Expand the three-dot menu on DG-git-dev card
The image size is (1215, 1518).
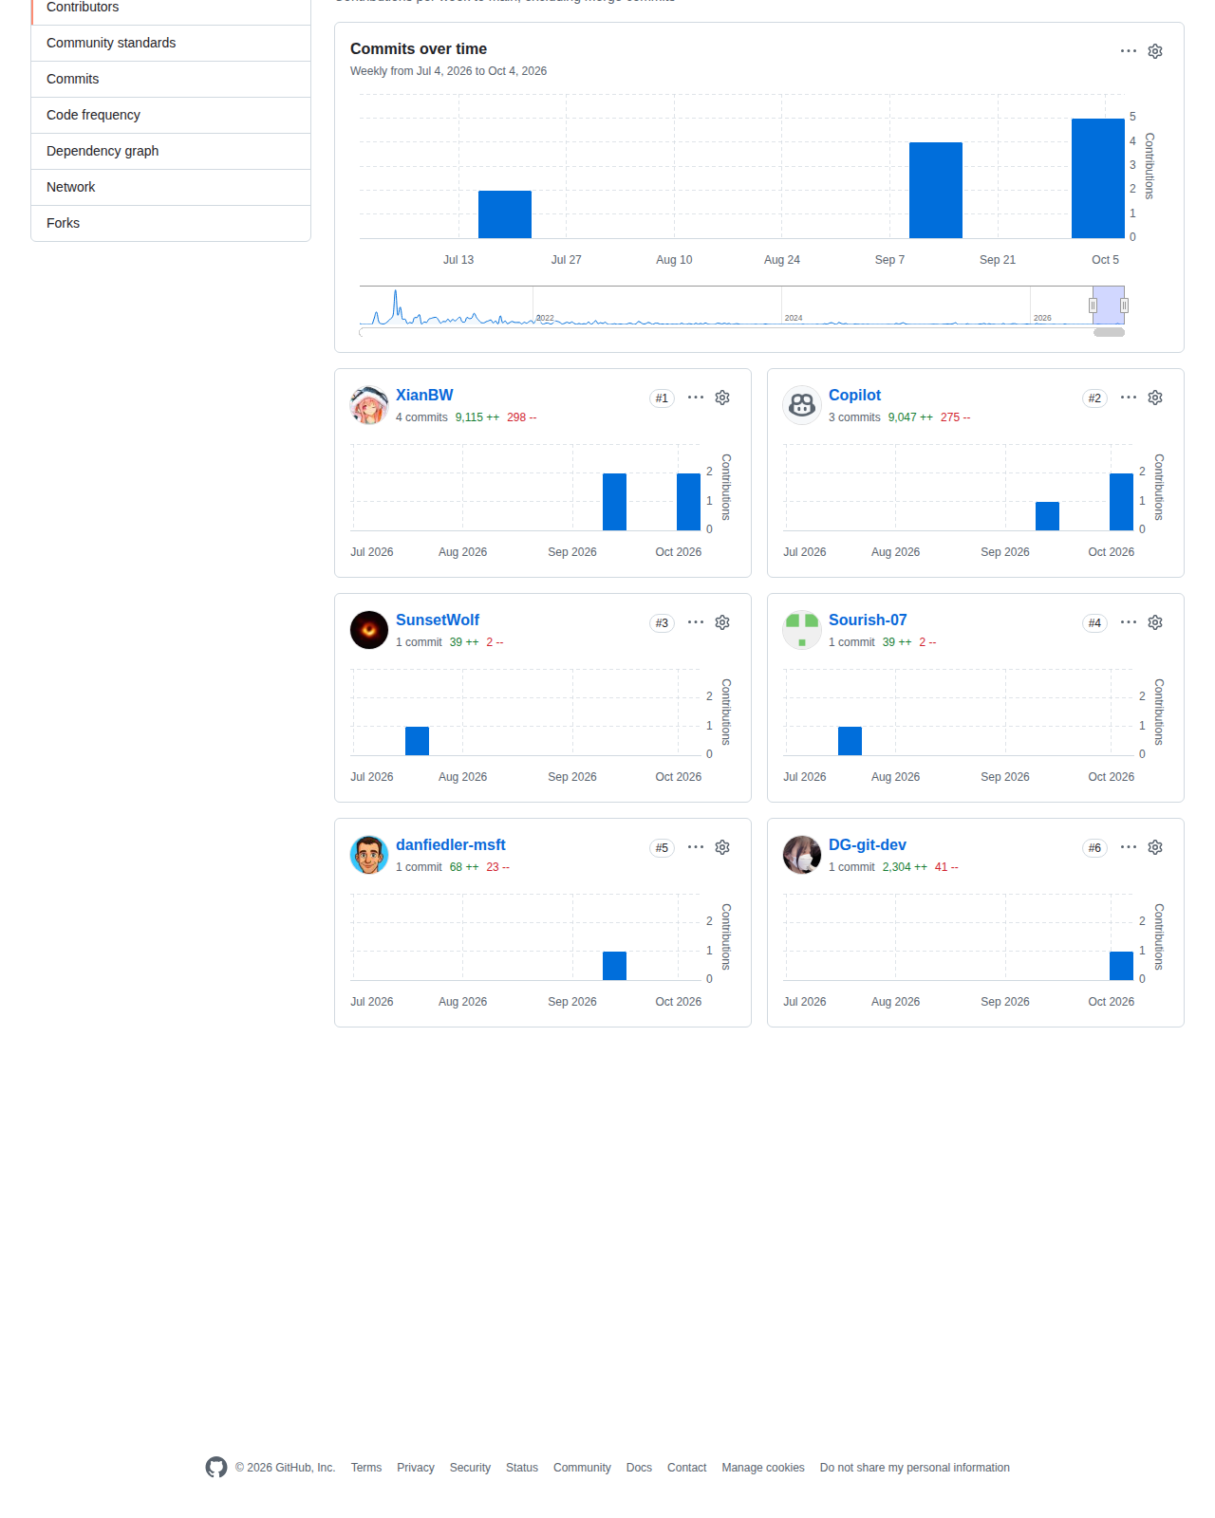click(1129, 847)
